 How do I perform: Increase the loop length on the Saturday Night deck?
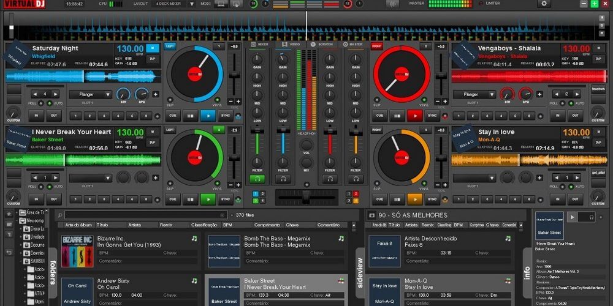(55, 94)
